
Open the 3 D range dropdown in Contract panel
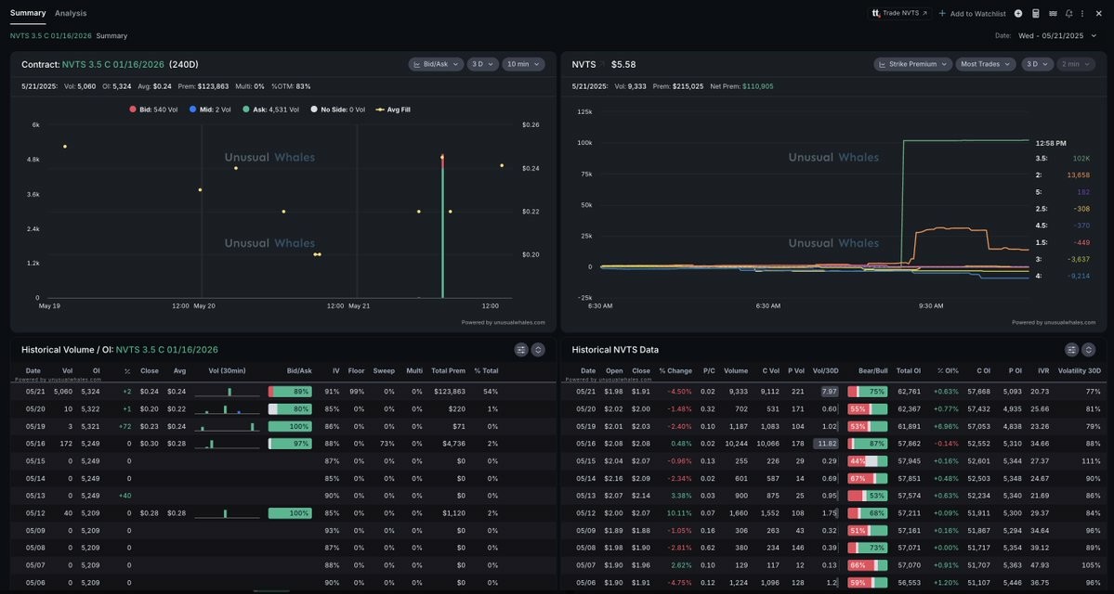483,65
